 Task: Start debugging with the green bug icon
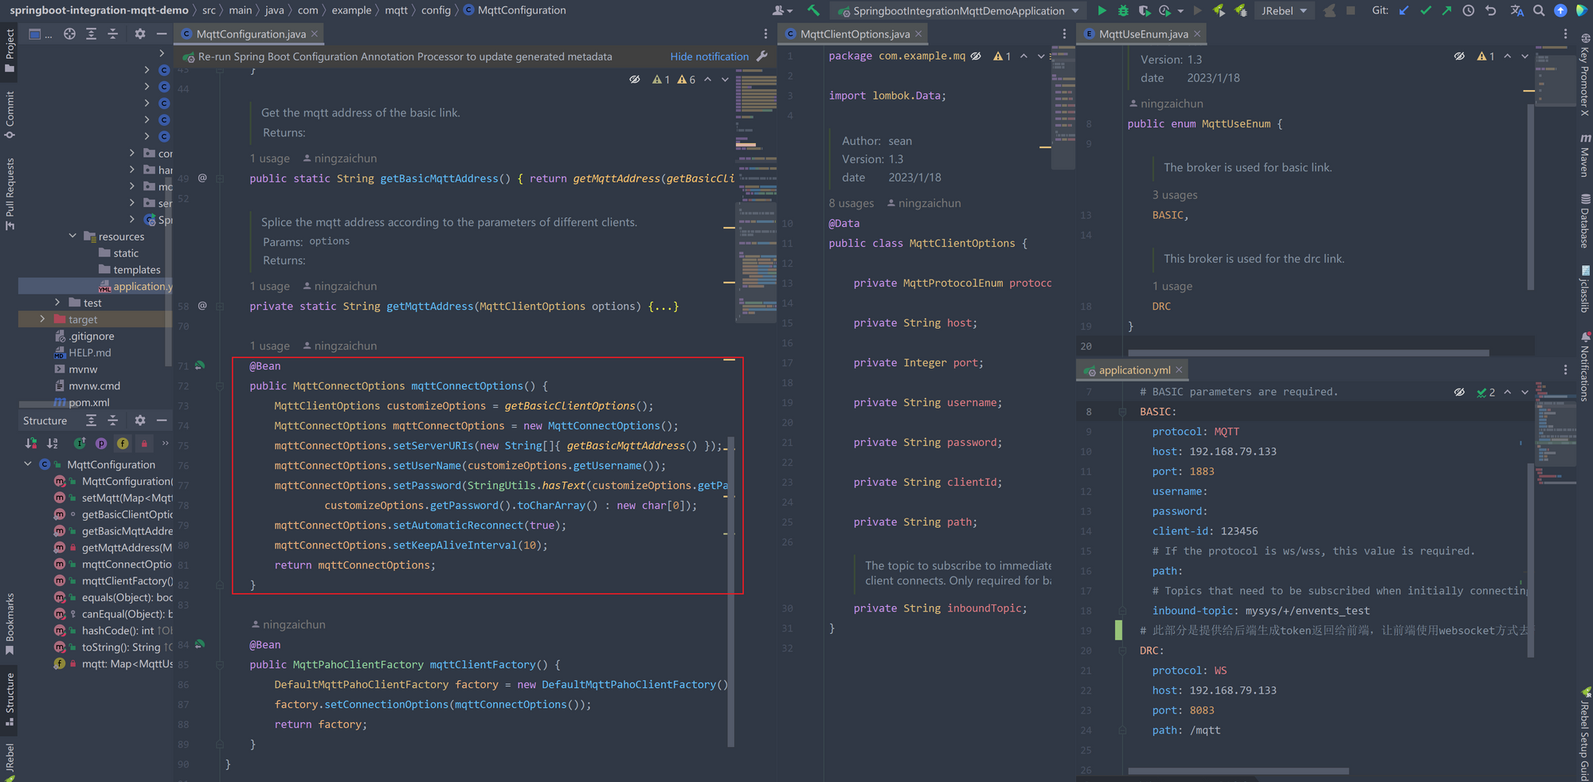pos(1123,10)
